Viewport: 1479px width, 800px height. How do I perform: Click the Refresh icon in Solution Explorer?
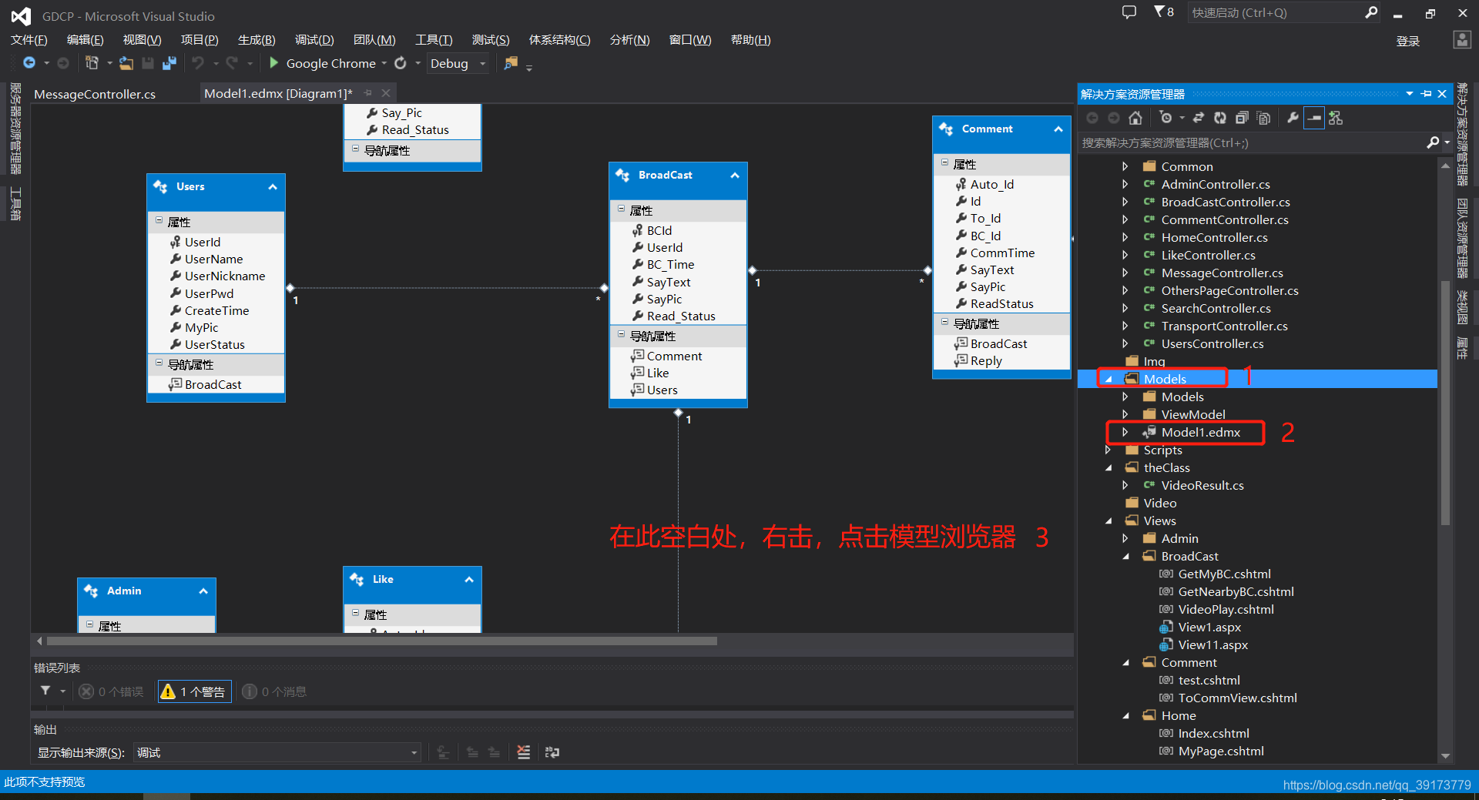click(1220, 118)
